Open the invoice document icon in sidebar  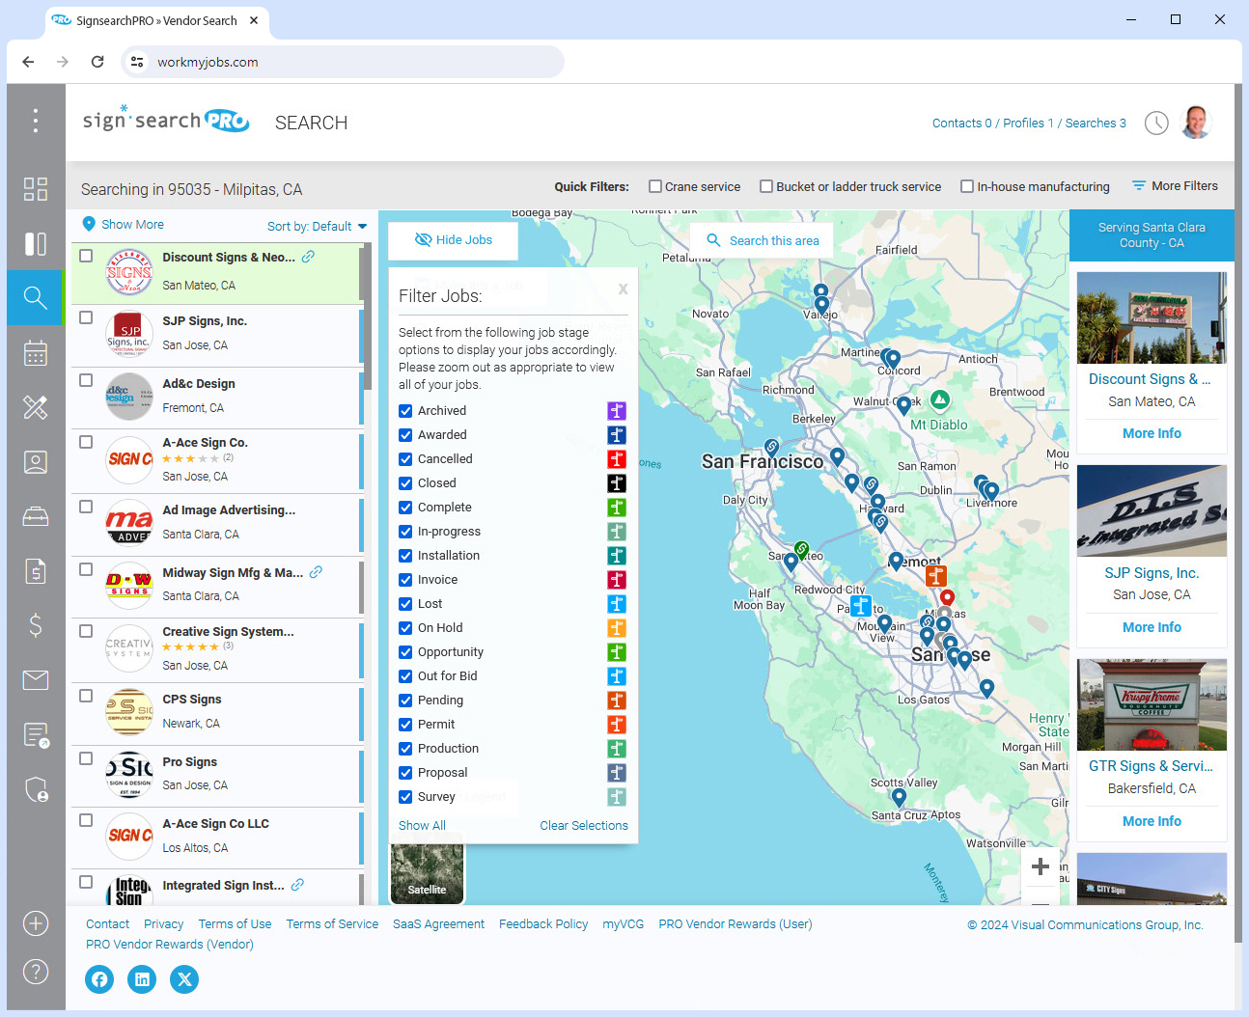pos(36,571)
